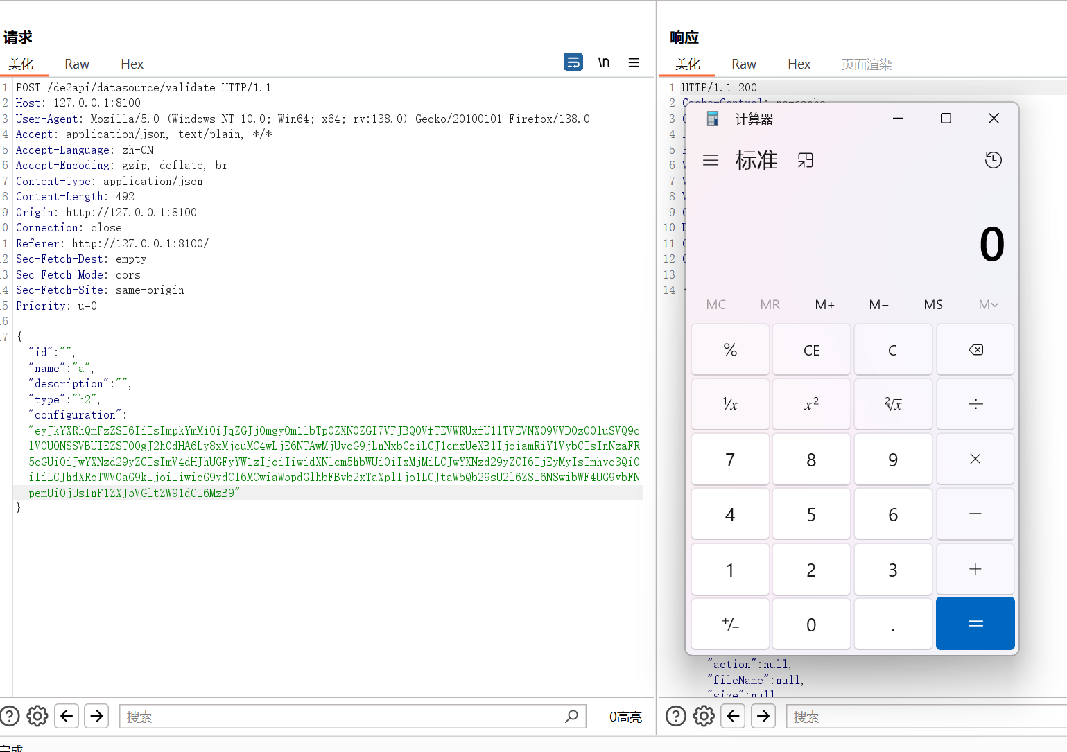Toggle word wrap icon in request panel

pyautogui.click(x=573, y=62)
